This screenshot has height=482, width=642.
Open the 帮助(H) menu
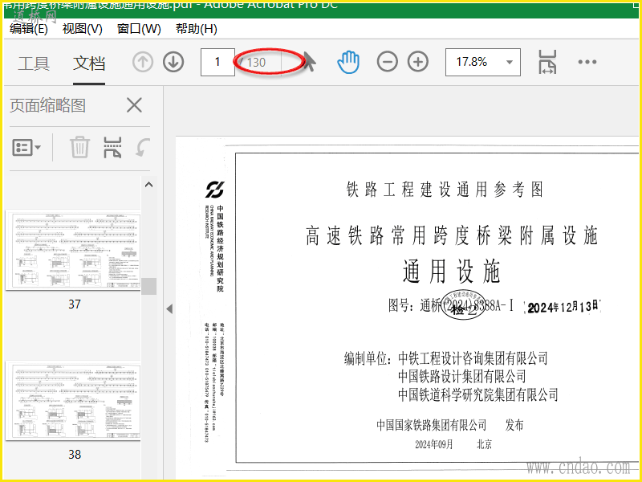pyautogui.click(x=197, y=29)
